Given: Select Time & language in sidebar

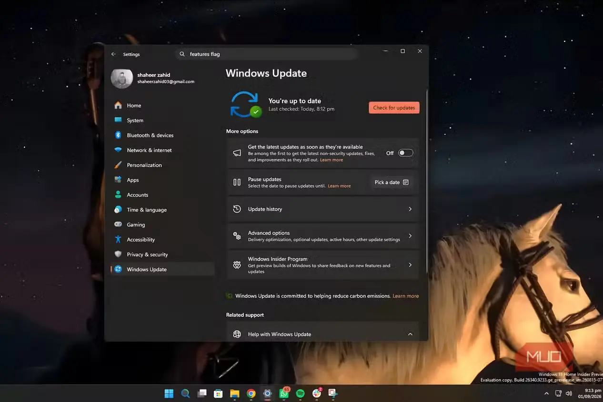Looking at the screenshot, I should click(162, 210).
